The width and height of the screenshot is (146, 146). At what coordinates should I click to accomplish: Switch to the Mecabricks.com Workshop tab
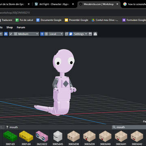[x=99, y=4]
